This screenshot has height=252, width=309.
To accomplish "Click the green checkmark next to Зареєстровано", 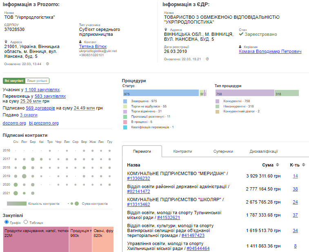I will [x=241, y=34].
